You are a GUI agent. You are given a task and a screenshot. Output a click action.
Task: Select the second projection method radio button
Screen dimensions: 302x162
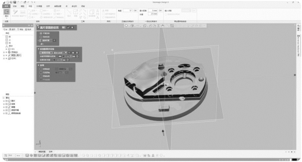point(41,37)
